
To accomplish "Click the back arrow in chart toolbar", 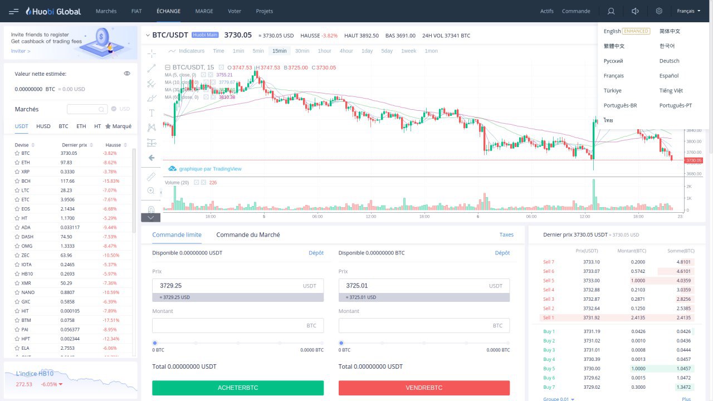I will [152, 158].
